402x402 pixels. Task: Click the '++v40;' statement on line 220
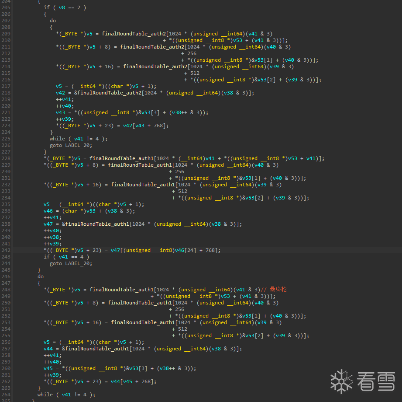pos(65,106)
